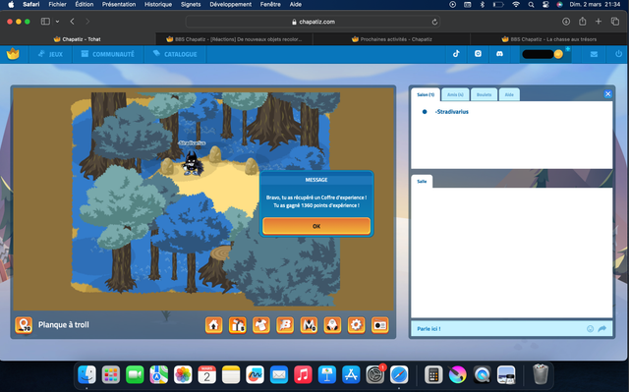The height and width of the screenshot is (392, 629).
Task: Switch to 'BBS Chapatiz - [Réactions]' tab
Action: (234, 39)
